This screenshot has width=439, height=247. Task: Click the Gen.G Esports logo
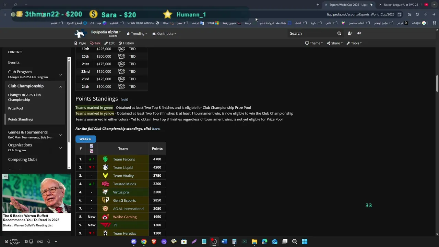pyautogui.click(x=105, y=200)
